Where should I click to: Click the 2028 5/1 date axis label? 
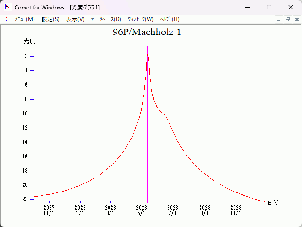[x=142, y=210]
